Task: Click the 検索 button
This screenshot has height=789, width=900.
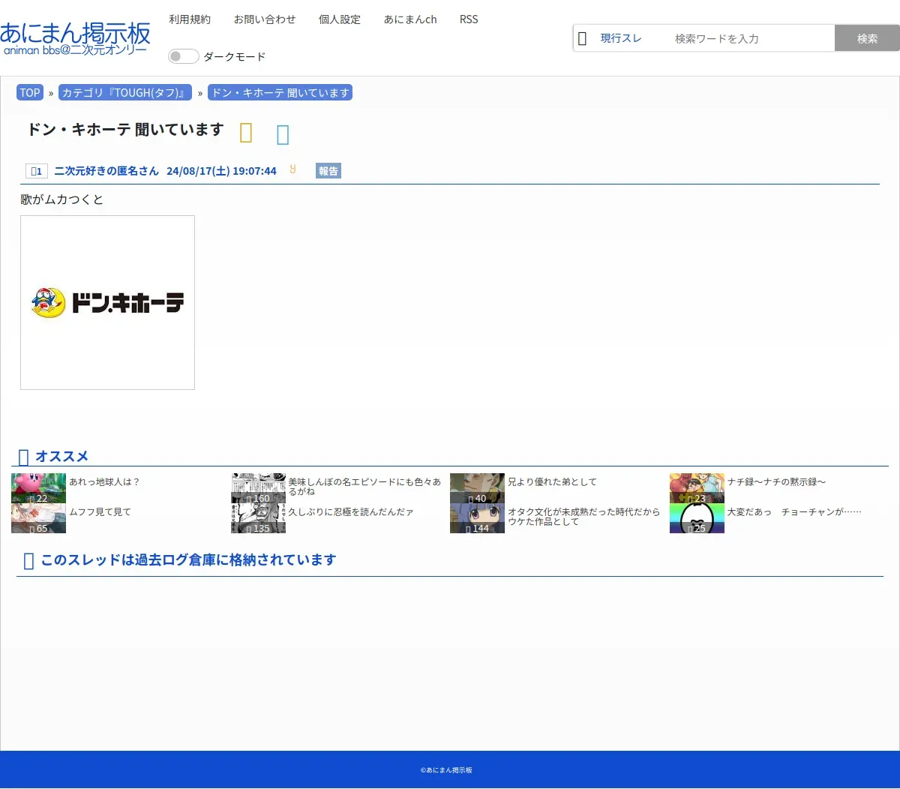Action: tap(867, 38)
